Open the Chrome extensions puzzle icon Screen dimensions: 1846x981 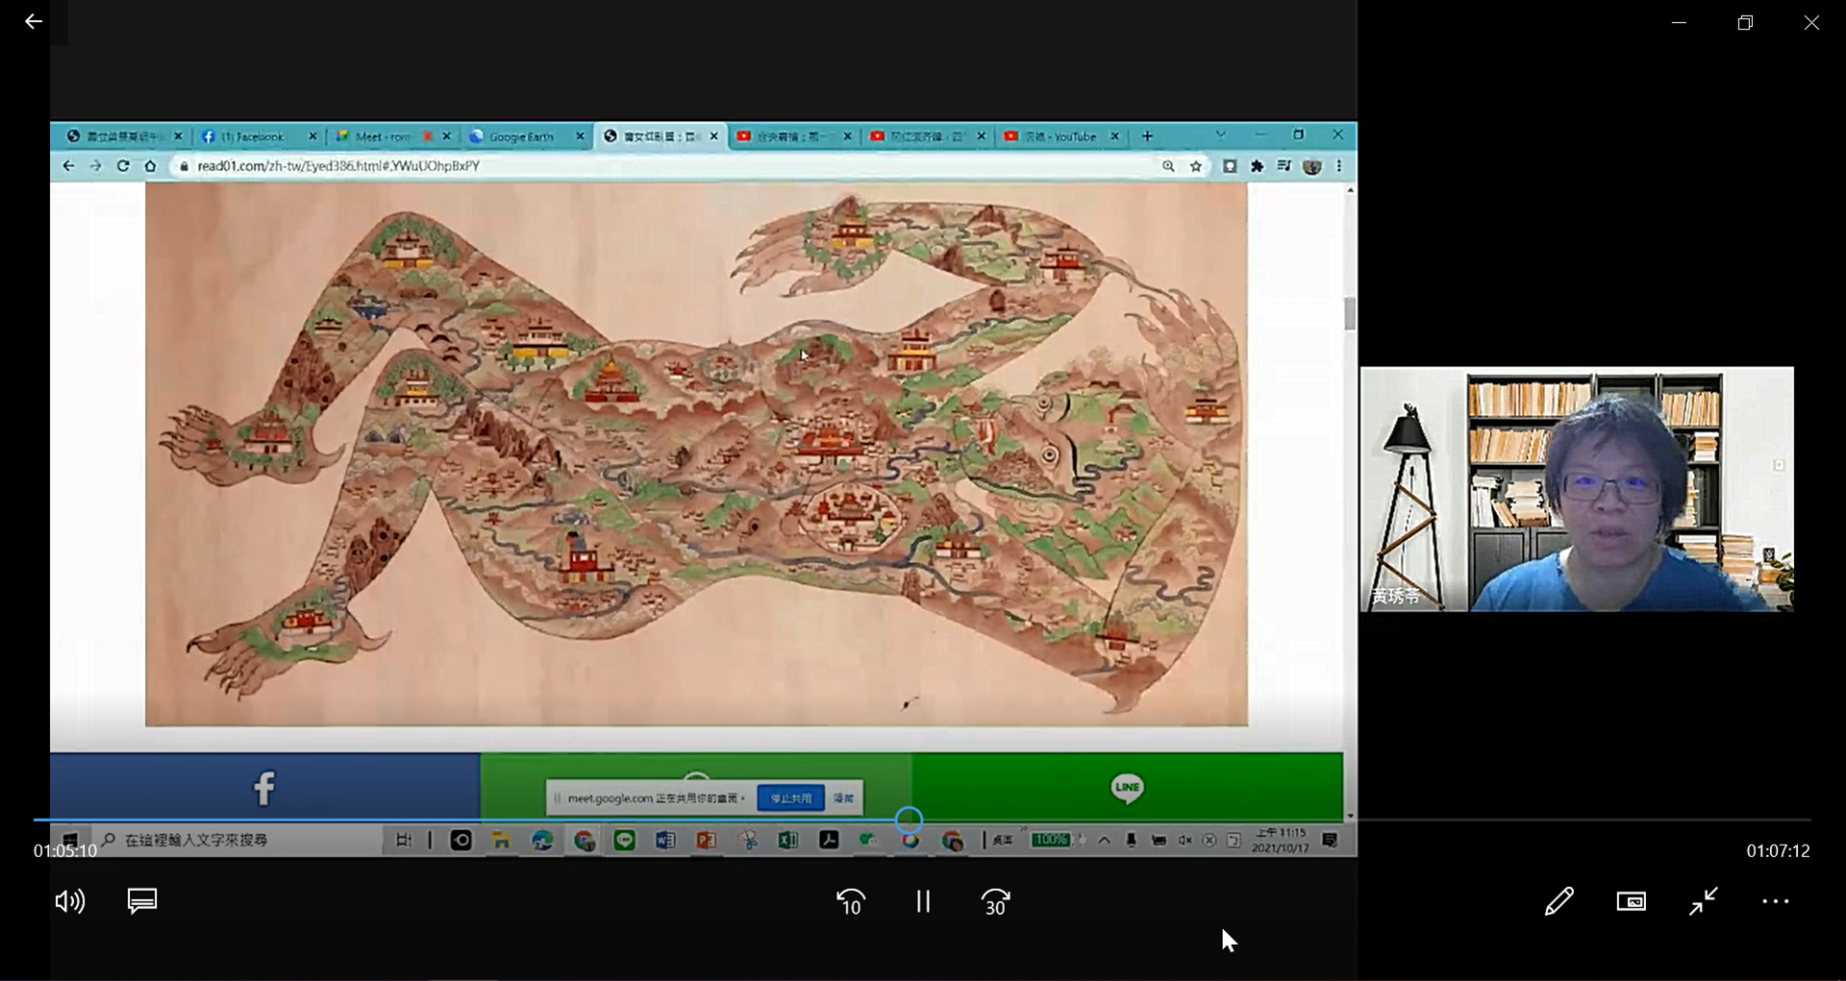tap(1257, 166)
